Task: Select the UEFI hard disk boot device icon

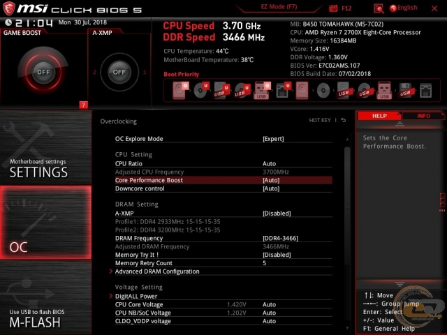Action: (x=180, y=90)
